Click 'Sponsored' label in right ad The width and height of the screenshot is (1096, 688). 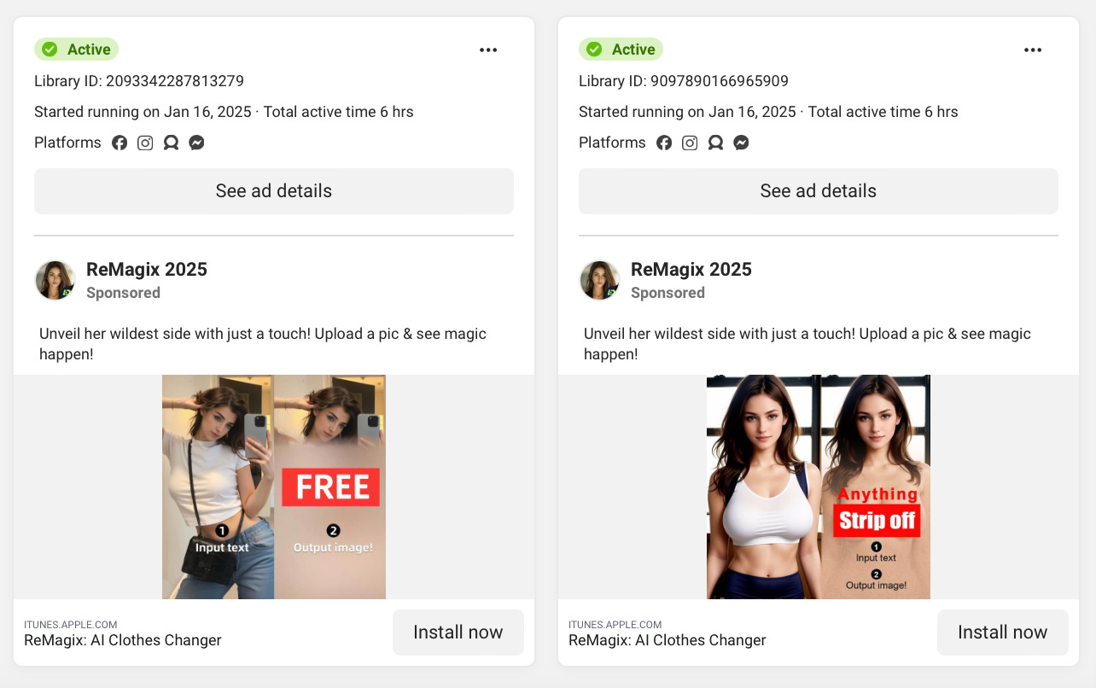coord(668,293)
